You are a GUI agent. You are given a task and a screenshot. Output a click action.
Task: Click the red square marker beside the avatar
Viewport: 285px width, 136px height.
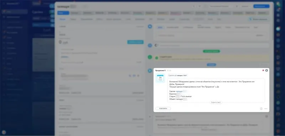pyautogui.click(x=263, y=70)
